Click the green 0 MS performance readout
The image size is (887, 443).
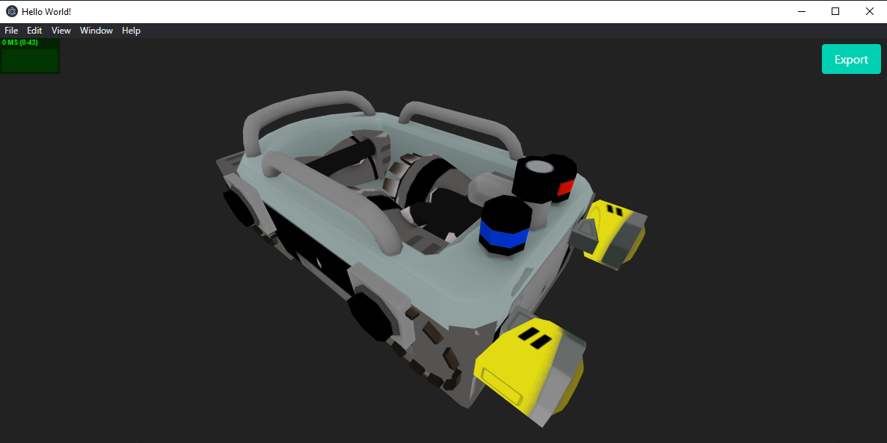click(21, 43)
